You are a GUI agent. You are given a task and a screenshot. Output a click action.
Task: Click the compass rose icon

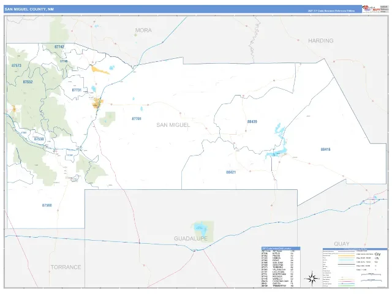coord(312,278)
